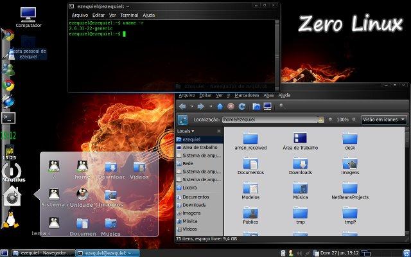Click status text 75 itens, espaço livre
The image size is (411, 257).
207,239
